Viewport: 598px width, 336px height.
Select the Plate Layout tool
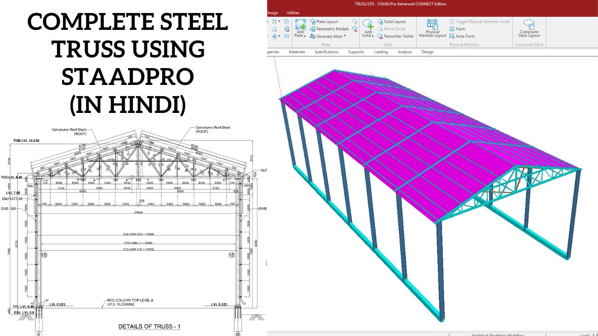[324, 22]
